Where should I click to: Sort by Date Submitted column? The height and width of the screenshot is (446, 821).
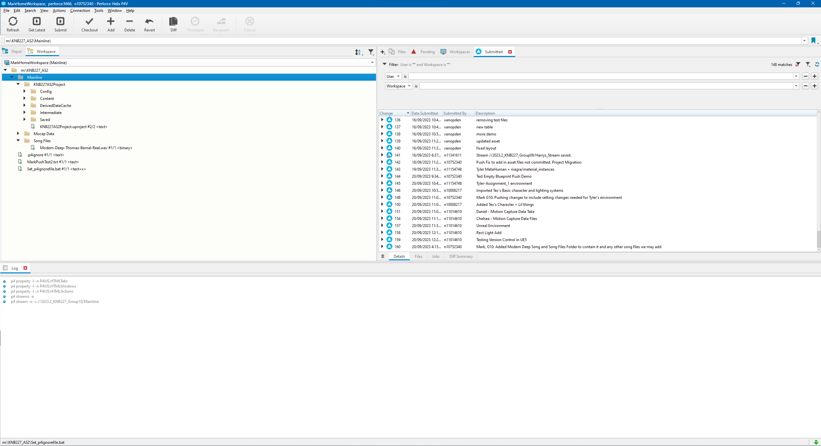point(426,113)
